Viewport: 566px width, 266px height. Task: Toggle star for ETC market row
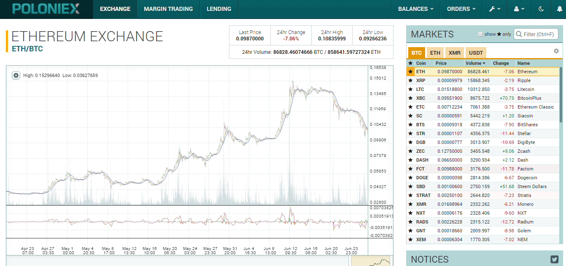(x=410, y=107)
